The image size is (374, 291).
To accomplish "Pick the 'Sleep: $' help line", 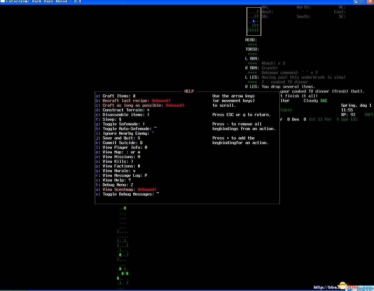I will (x=108, y=119).
